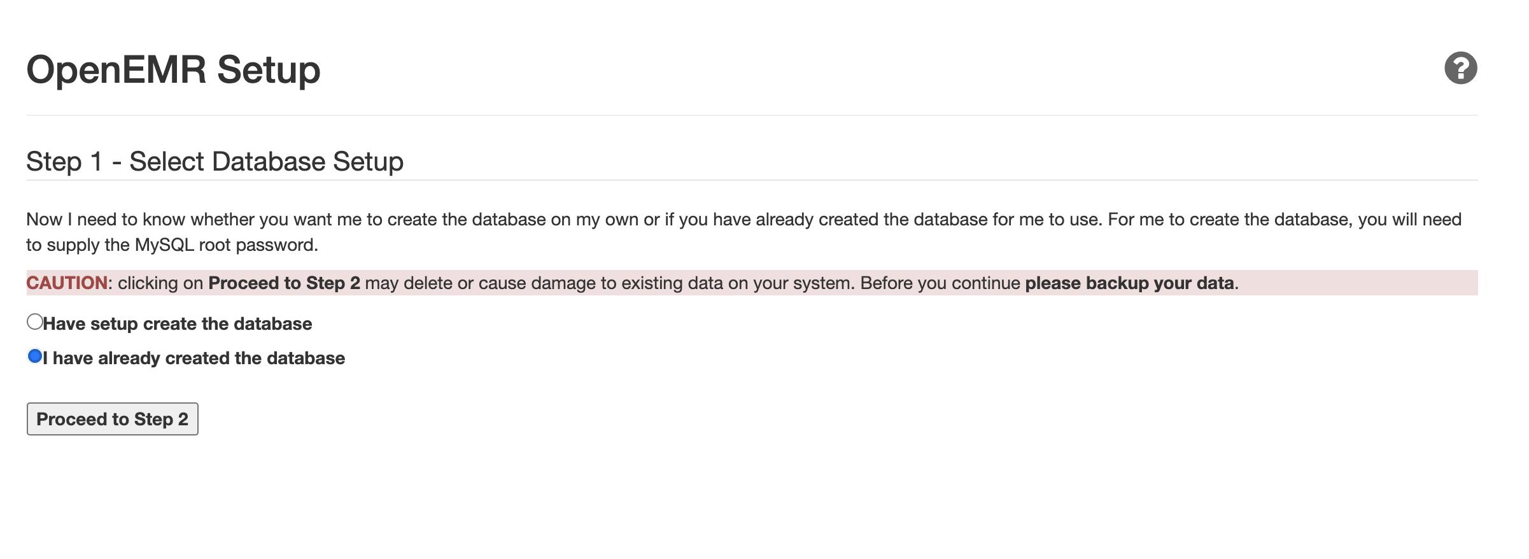Click the red CAUTION word

coord(67,283)
